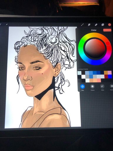The image size is (113, 151).
Task: Open the Layers panel icon
Action: click(x=103, y=24)
